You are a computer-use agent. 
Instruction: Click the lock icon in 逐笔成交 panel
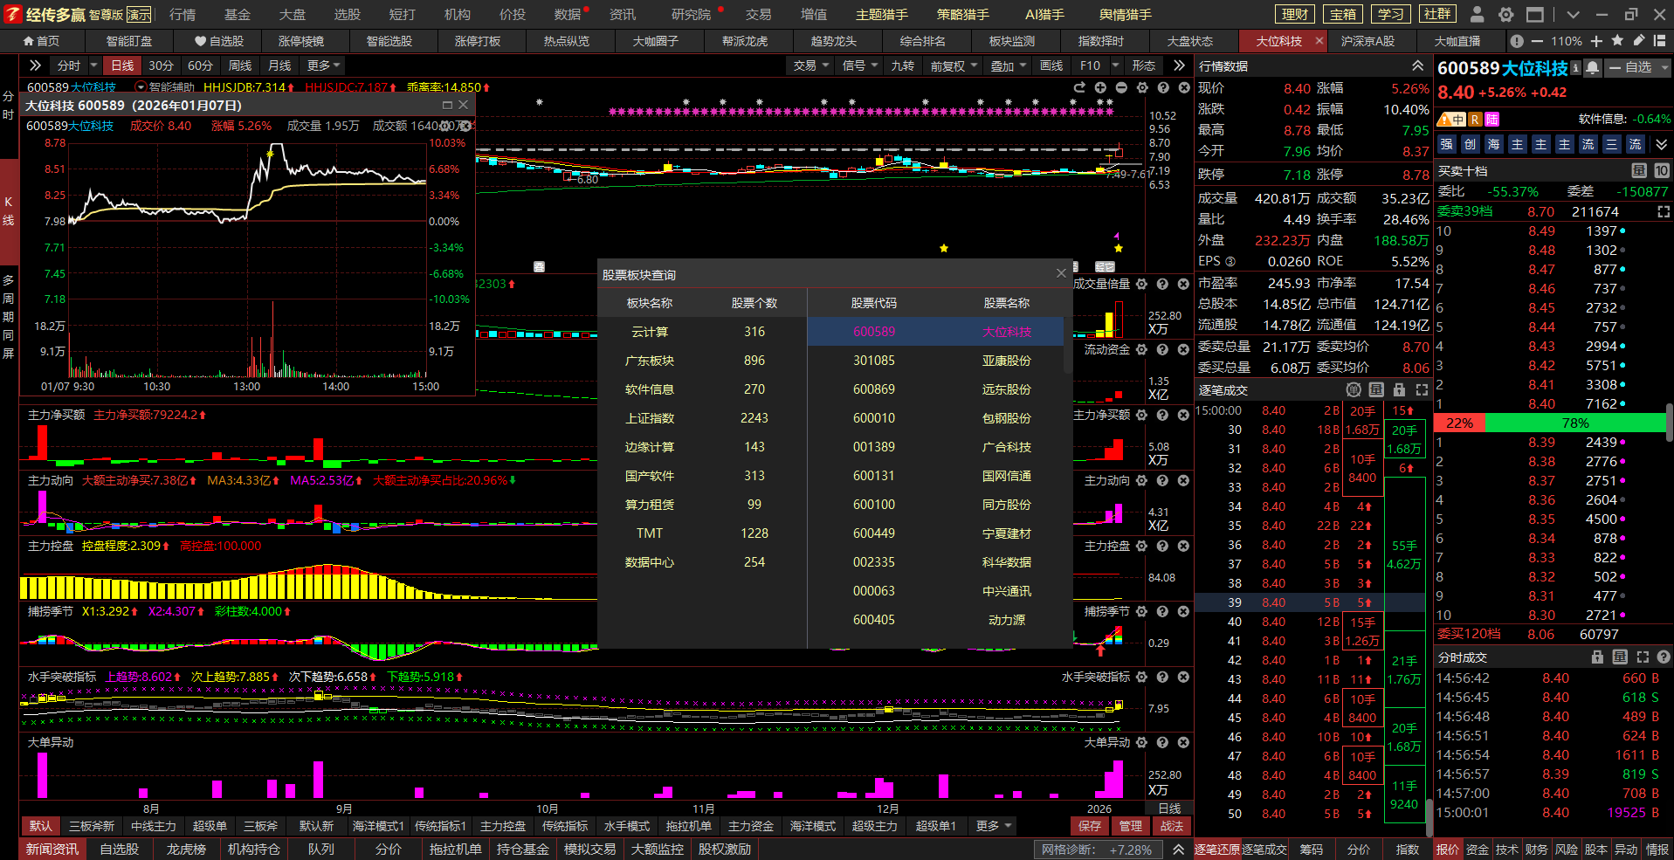tap(1399, 390)
